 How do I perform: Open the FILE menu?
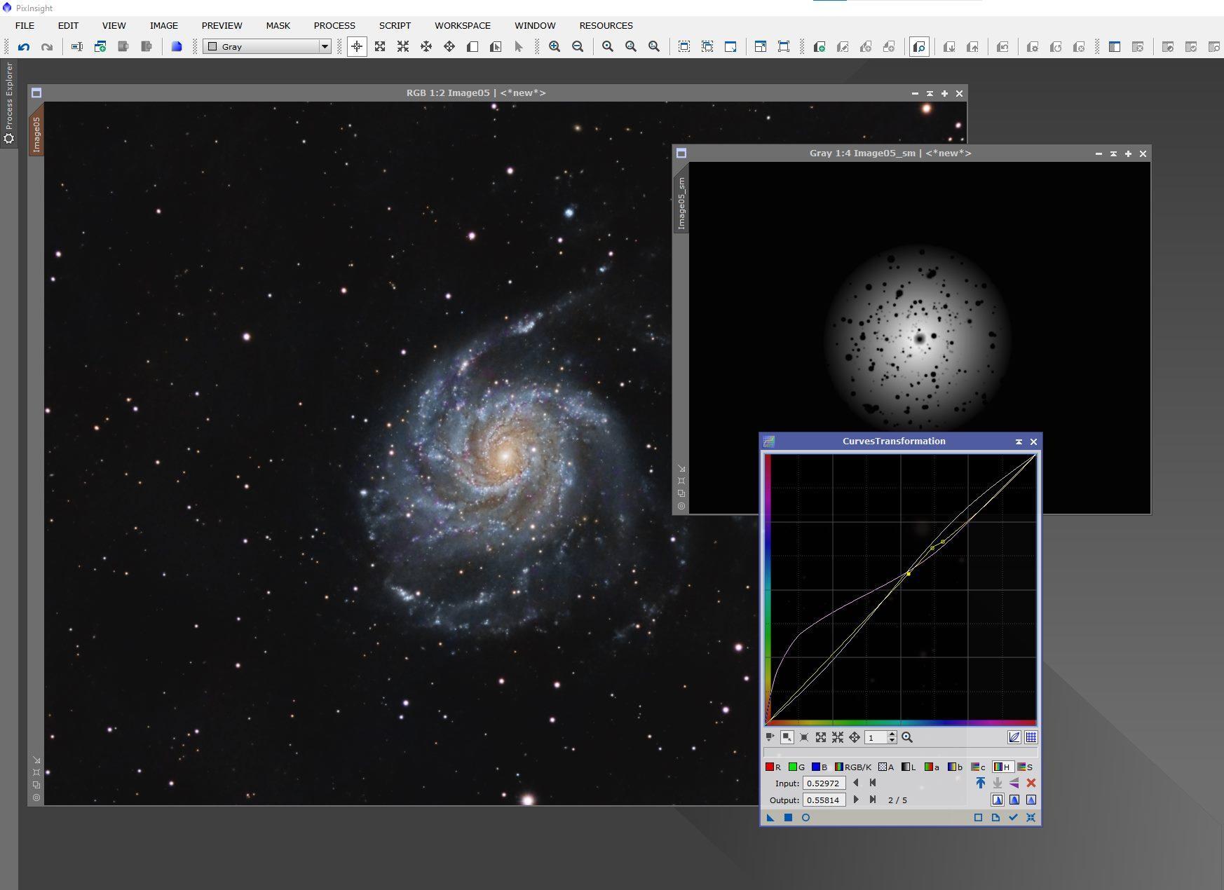(25, 25)
